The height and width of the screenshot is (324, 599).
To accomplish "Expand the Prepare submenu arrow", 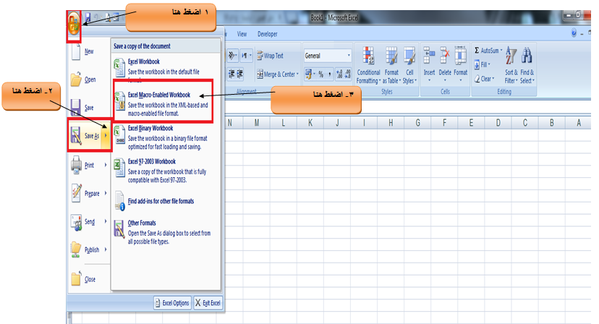I will tap(106, 193).
